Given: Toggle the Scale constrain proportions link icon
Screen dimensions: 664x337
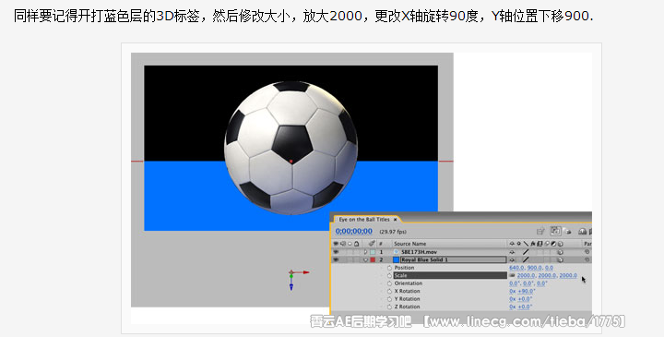Looking at the screenshot, I should coord(512,275).
